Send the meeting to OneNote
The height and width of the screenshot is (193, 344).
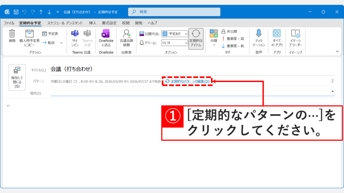(106, 37)
